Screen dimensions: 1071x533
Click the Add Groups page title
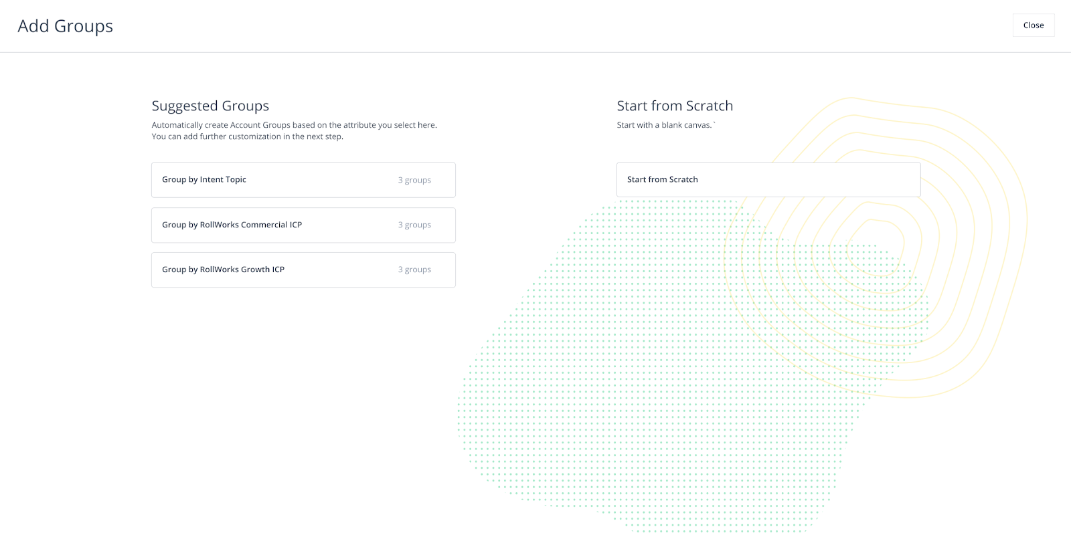click(x=66, y=26)
